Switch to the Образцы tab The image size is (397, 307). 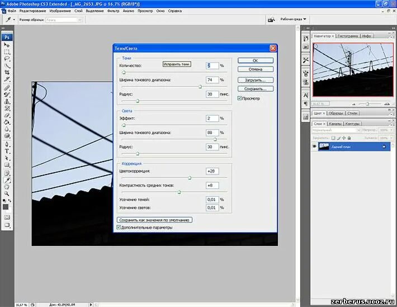[x=335, y=113]
